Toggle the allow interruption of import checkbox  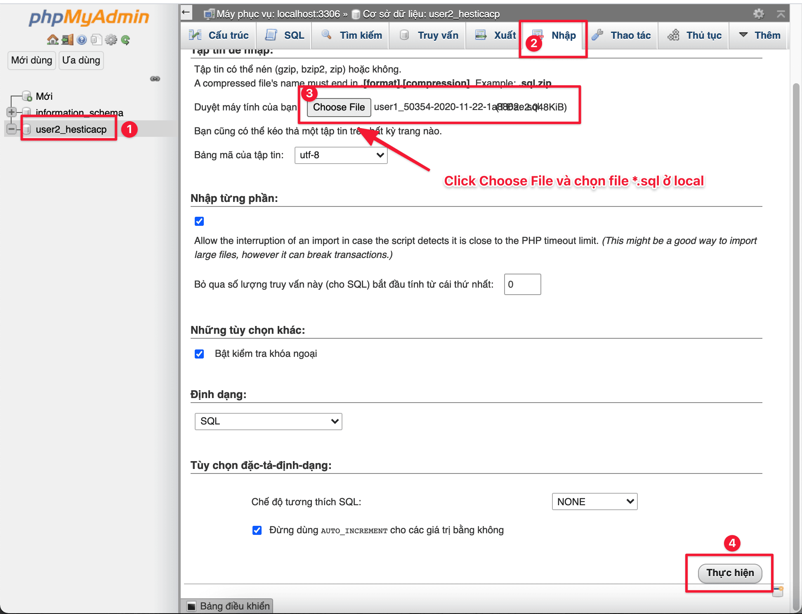point(199,221)
